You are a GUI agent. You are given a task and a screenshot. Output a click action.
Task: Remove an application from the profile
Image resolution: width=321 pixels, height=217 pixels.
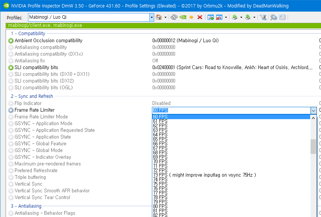click(219, 17)
